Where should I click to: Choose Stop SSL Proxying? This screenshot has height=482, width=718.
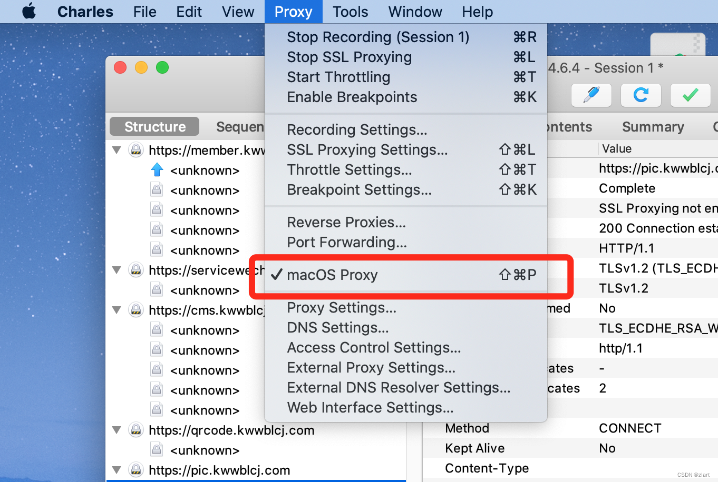(406, 57)
